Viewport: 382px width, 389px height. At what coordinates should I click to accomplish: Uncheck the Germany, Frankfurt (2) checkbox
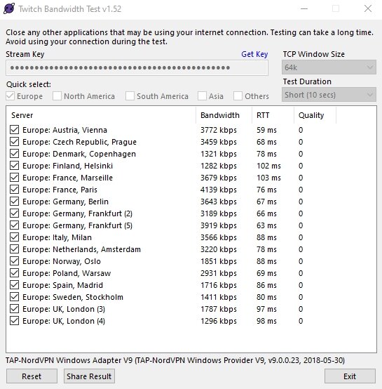pyautogui.click(x=14, y=213)
